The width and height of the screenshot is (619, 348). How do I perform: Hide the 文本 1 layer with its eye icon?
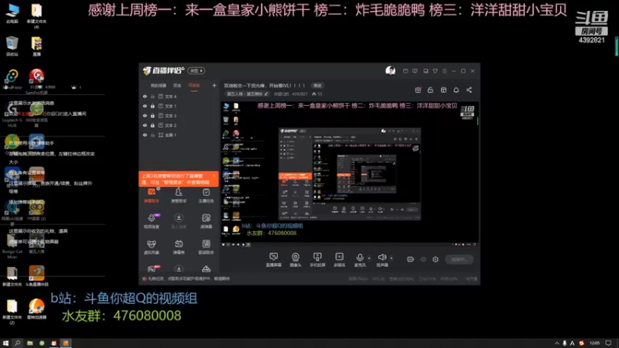(x=145, y=106)
